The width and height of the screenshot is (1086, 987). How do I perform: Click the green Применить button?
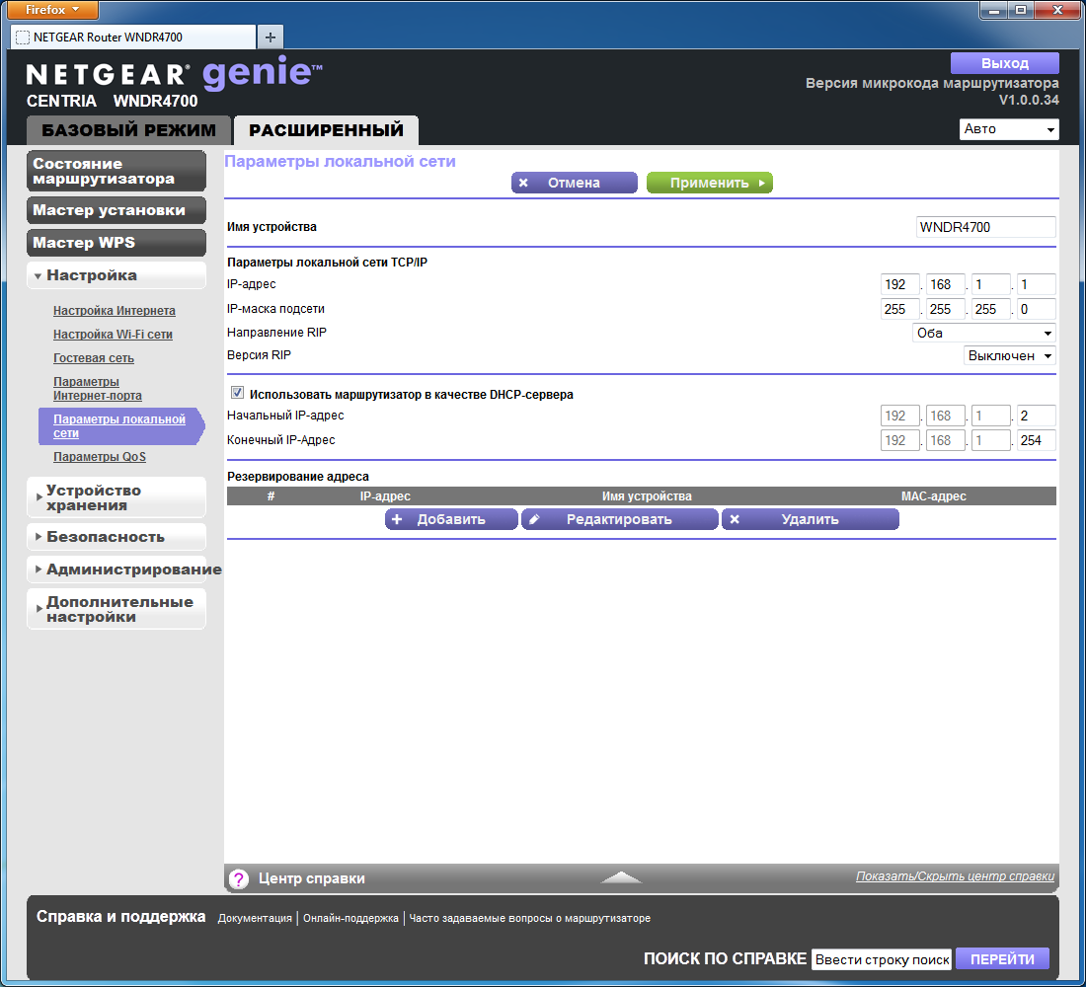click(x=709, y=183)
